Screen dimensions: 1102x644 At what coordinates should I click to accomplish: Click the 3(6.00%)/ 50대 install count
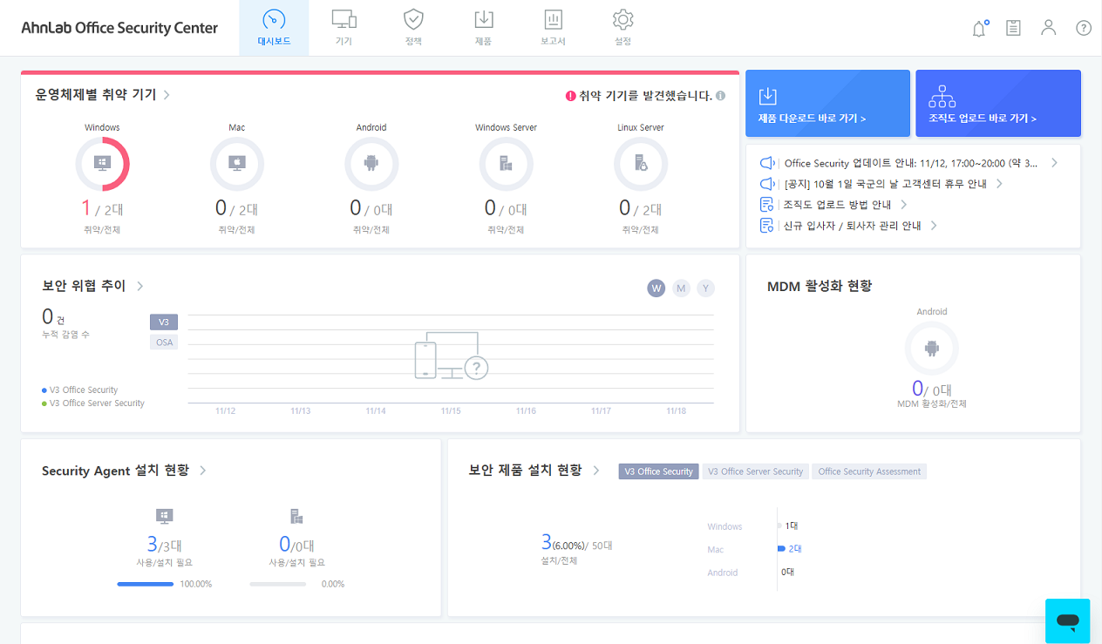576,544
